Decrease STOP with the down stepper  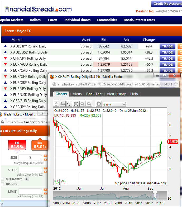(x=45, y=172)
